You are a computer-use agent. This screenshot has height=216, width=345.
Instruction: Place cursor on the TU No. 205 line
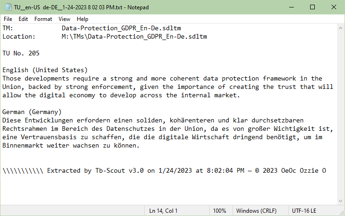[x=21, y=54]
